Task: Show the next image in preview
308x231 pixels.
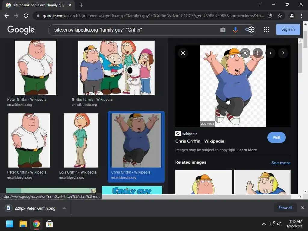Action: (283, 53)
